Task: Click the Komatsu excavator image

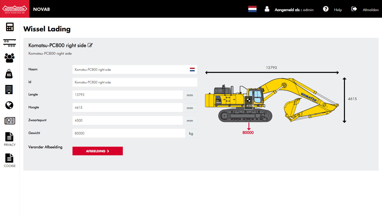Action: (272, 100)
